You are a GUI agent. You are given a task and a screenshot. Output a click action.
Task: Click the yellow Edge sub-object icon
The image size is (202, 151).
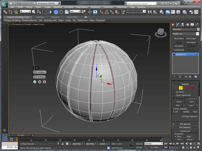pyautogui.click(x=181, y=88)
